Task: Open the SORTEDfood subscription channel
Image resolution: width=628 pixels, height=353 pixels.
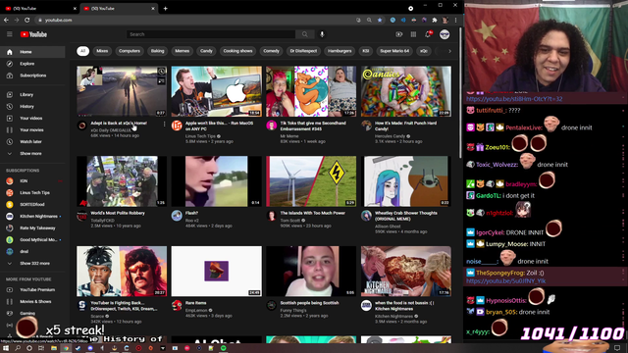Action: click(32, 205)
